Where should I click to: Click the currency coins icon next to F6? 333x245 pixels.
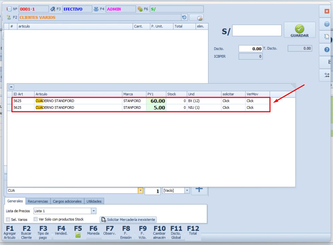click(x=140, y=9)
